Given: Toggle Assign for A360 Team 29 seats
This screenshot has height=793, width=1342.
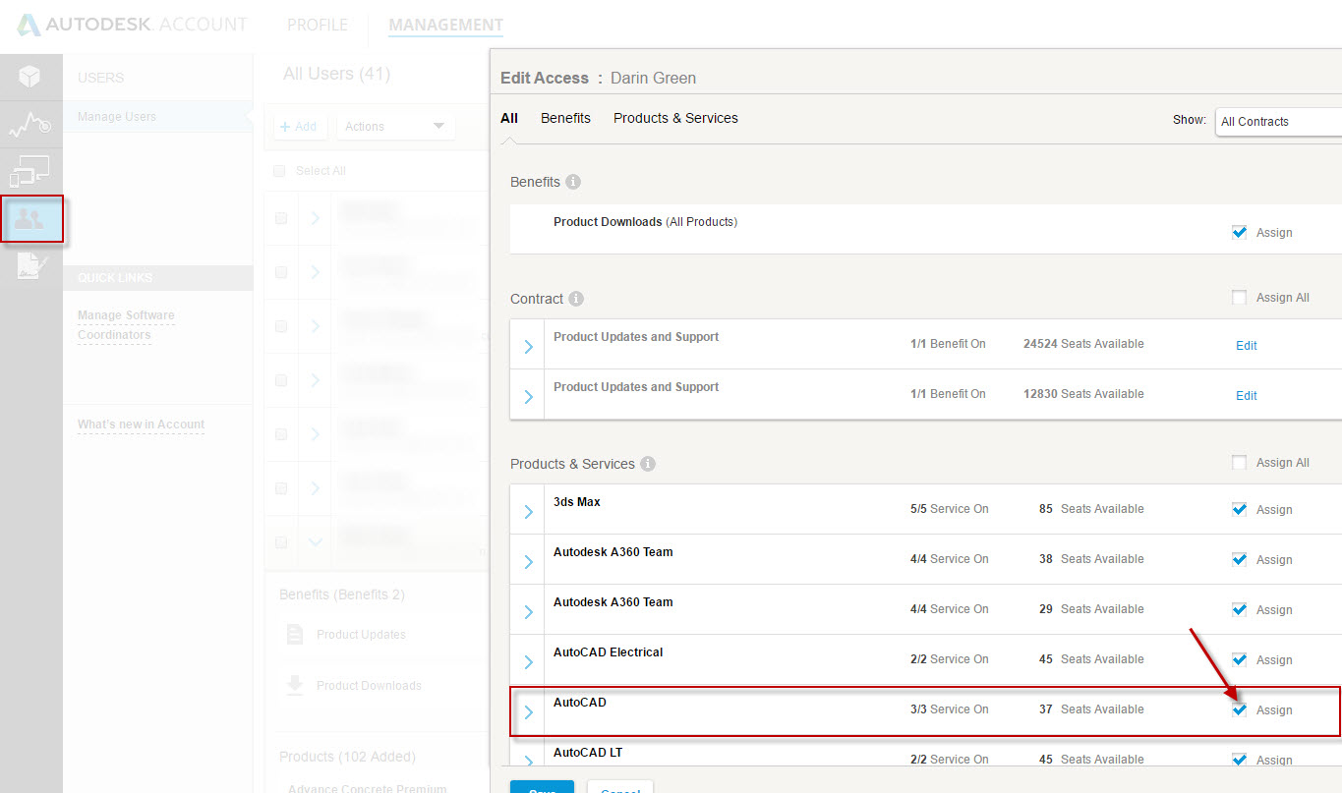Looking at the screenshot, I should click(x=1239, y=609).
